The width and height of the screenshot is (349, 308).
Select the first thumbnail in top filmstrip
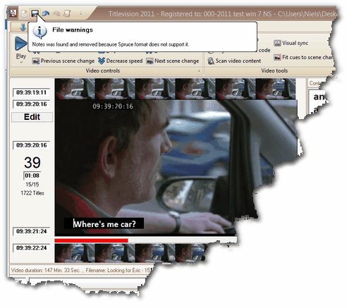(75, 89)
